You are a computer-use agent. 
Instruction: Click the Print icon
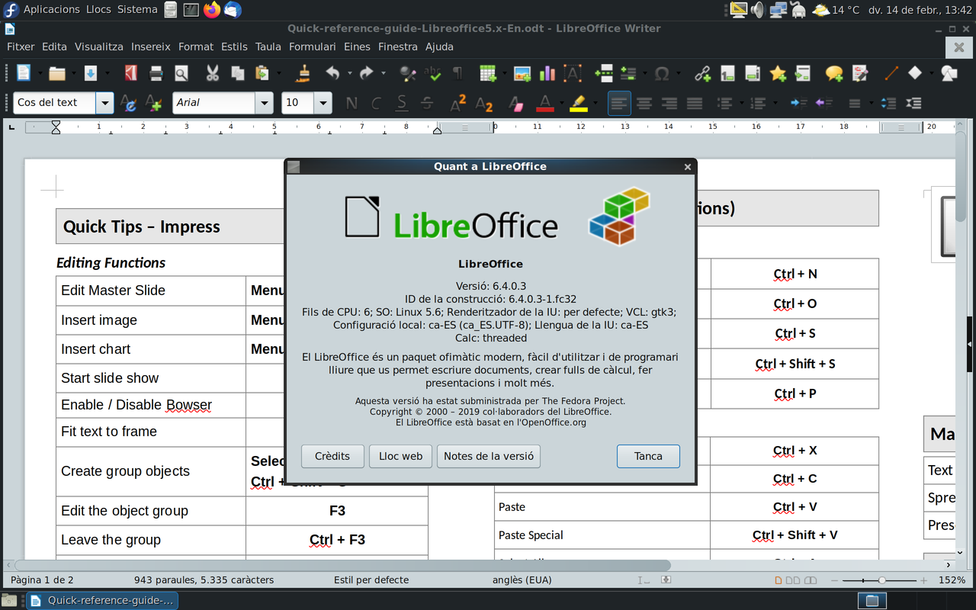coord(156,73)
